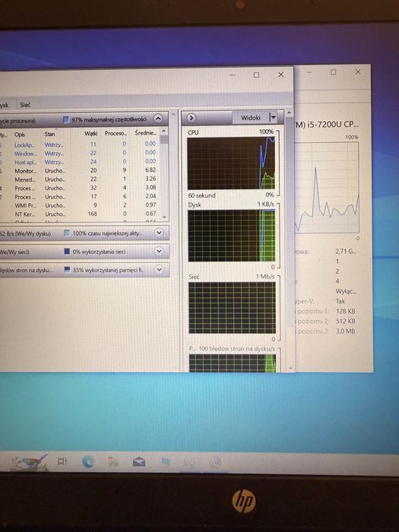Screen dimensions: 399x532
Task: Click the Resource Monitor taskbar icon
Action: click(x=215, y=462)
